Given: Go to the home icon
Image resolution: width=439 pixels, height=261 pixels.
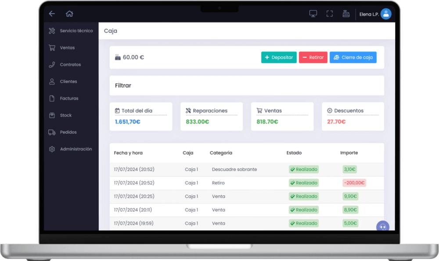Looking at the screenshot, I should [69, 14].
